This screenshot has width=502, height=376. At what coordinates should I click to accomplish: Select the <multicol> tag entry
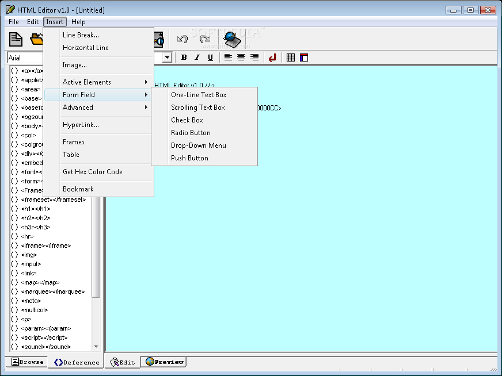pyautogui.click(x=35, y=310)
